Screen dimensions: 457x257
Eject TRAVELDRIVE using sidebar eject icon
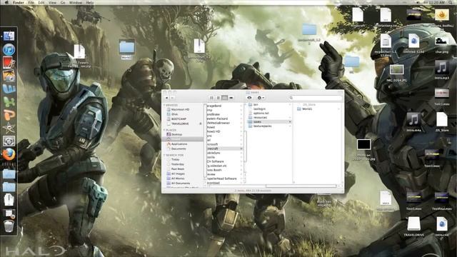pyautogui.click(x=200, y=124)
